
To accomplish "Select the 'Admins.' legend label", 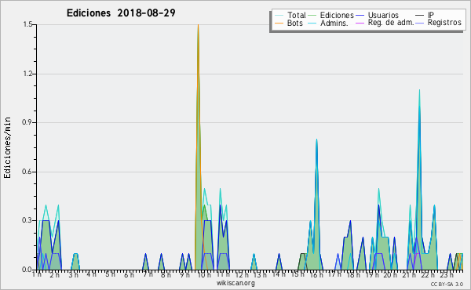I will click(334, 23).
